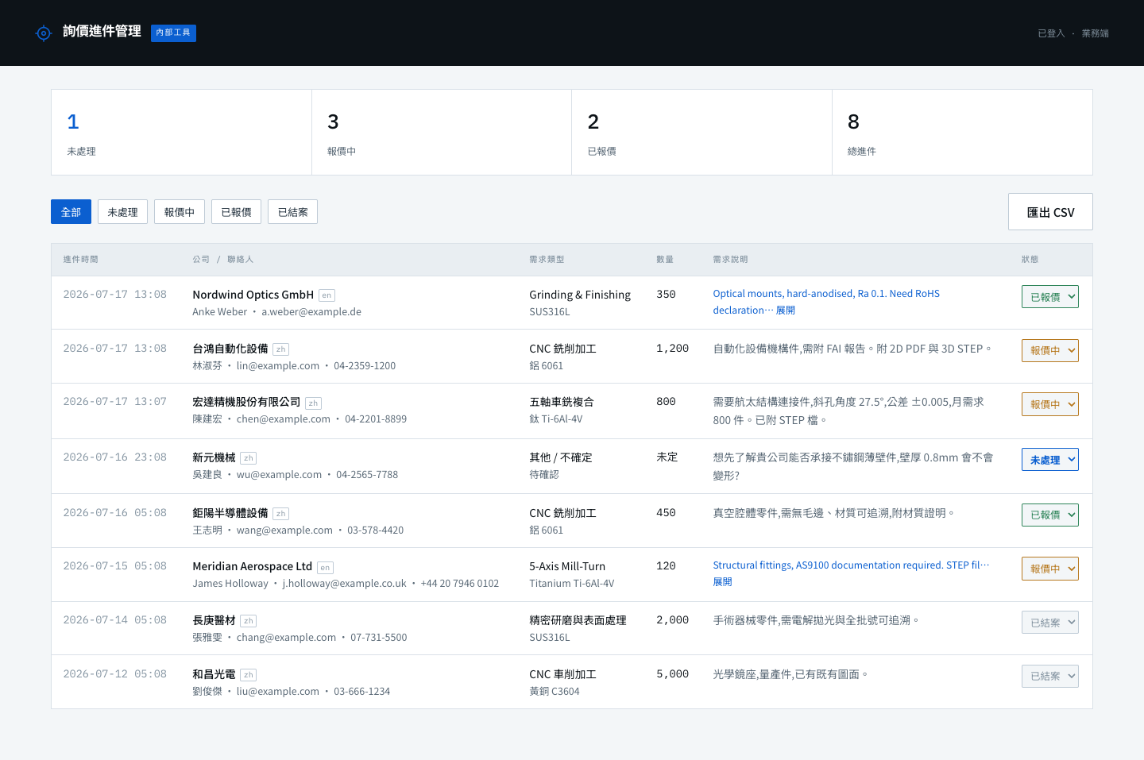Export the inquiry list with 匯出 CSV
This screenshot has height=760, width=1144.
[x=1050, y=212]
